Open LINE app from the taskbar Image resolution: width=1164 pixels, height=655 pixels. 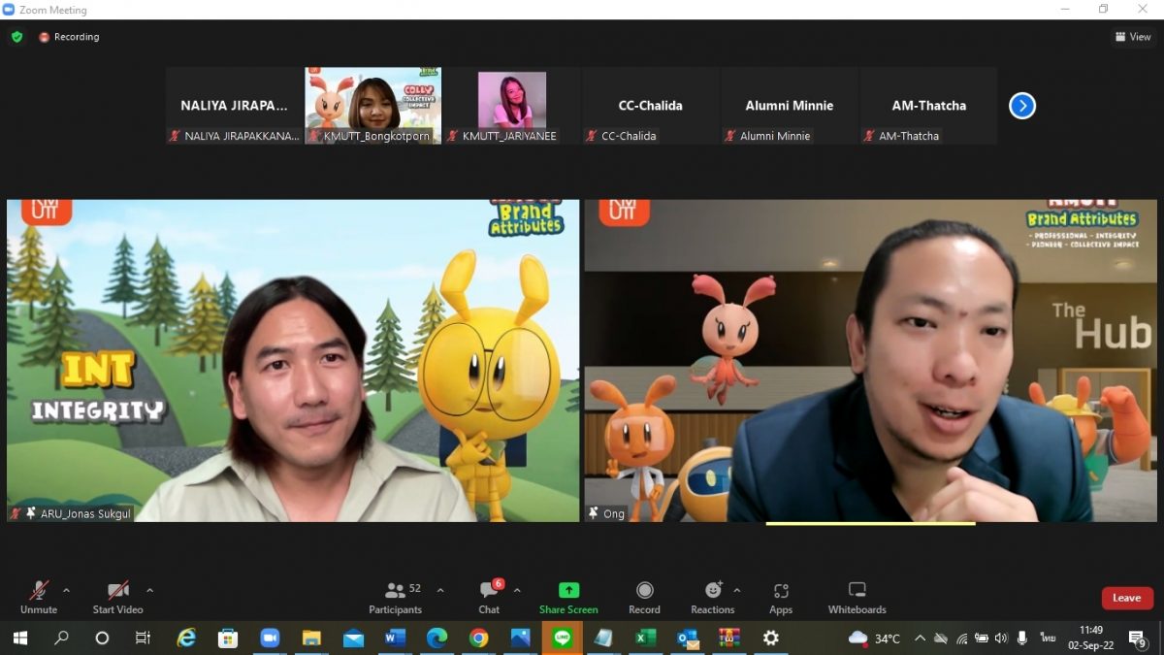pyautogui.click(x=562, y=638)
